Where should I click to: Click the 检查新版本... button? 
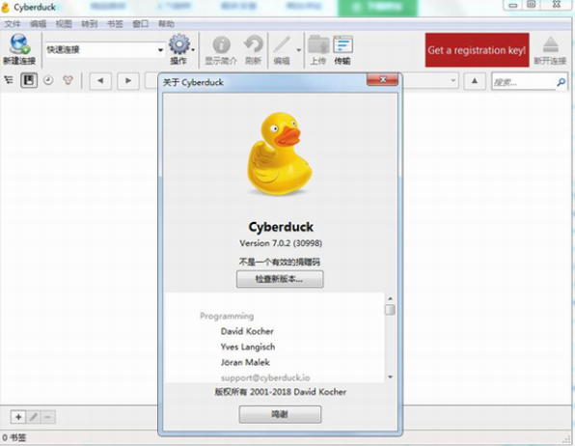pyautogui.click(x=280, y=279)
